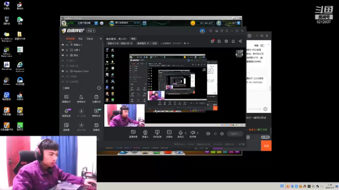The width and height of the screenshot is (339, 190).
Task: Open the yellow folder desktop icon
Action: point(20,36)
